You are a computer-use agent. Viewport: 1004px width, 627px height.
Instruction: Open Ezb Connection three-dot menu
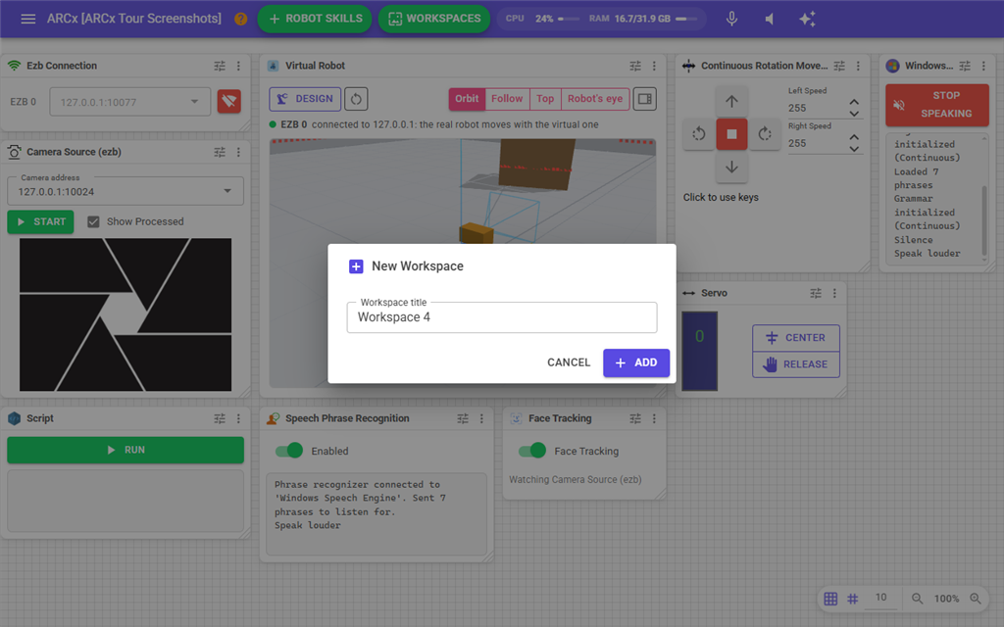(238, 66)
